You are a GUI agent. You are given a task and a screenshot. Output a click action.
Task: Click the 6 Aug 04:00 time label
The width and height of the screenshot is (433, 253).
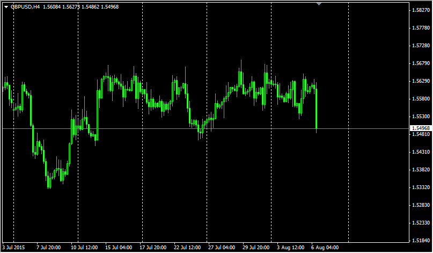pyautogui.click(x=325, y=248)
